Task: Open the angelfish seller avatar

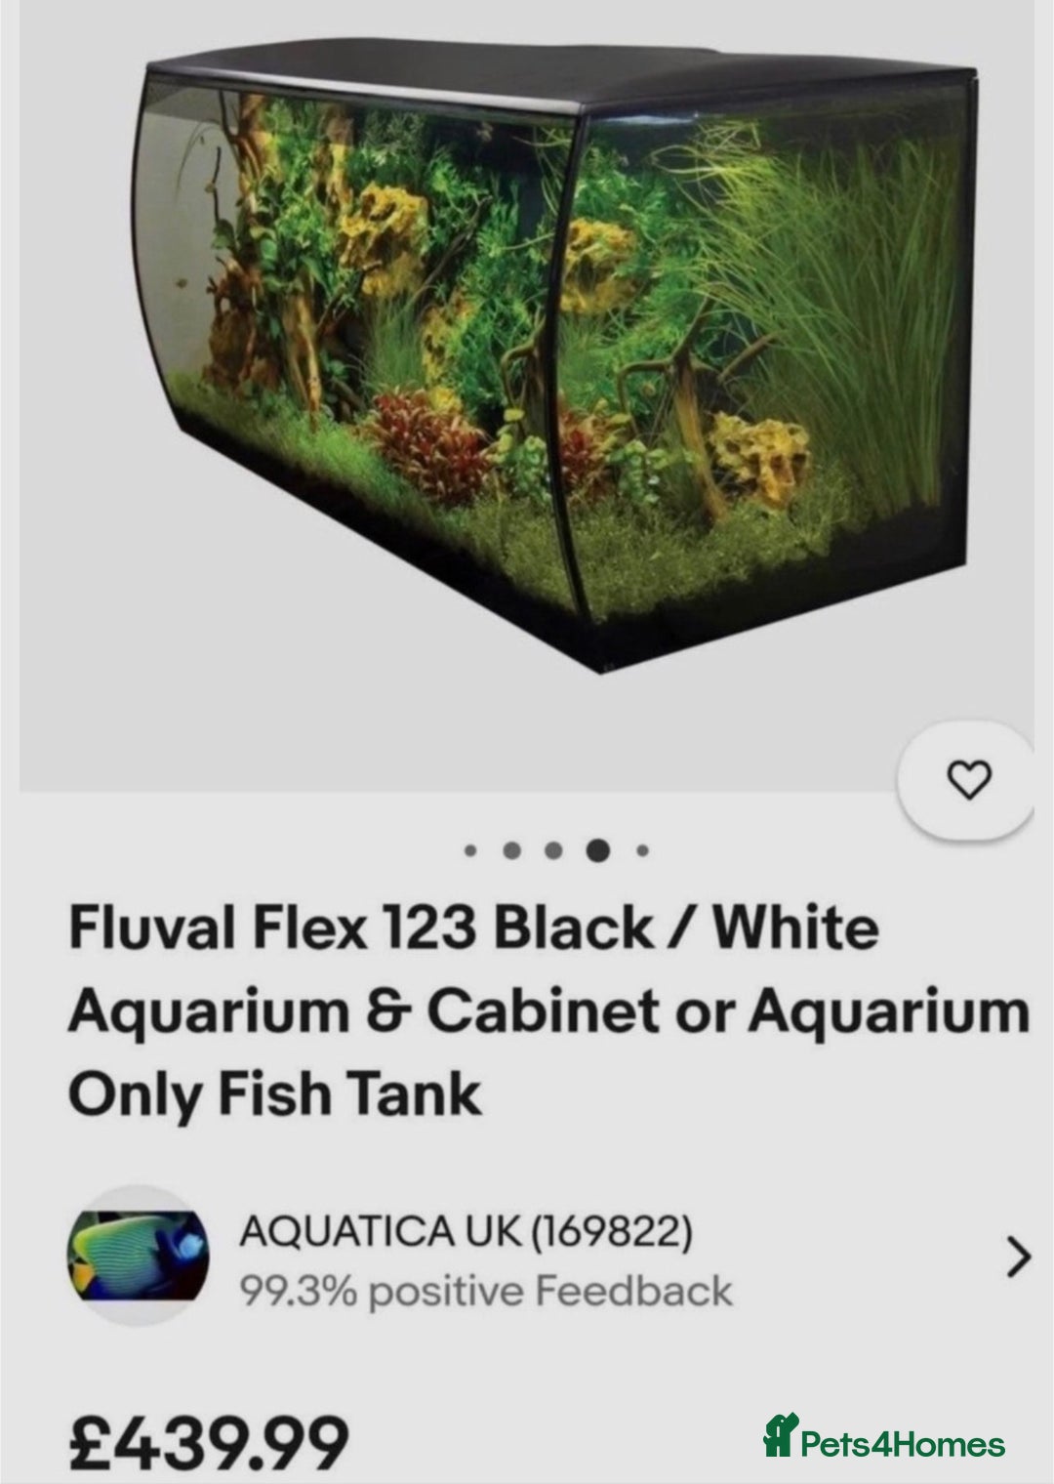Action: [x=137, y=1256]
